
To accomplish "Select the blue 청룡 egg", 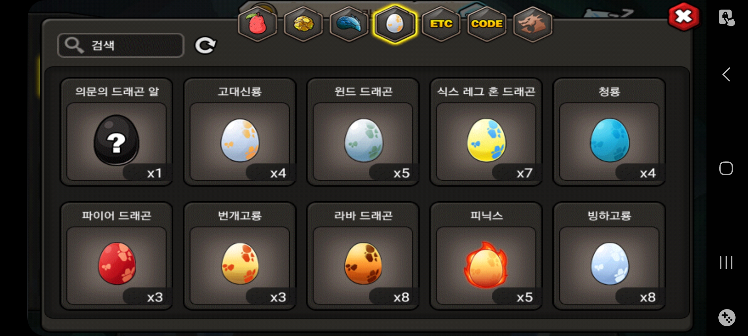I will [x=609, y=132].
